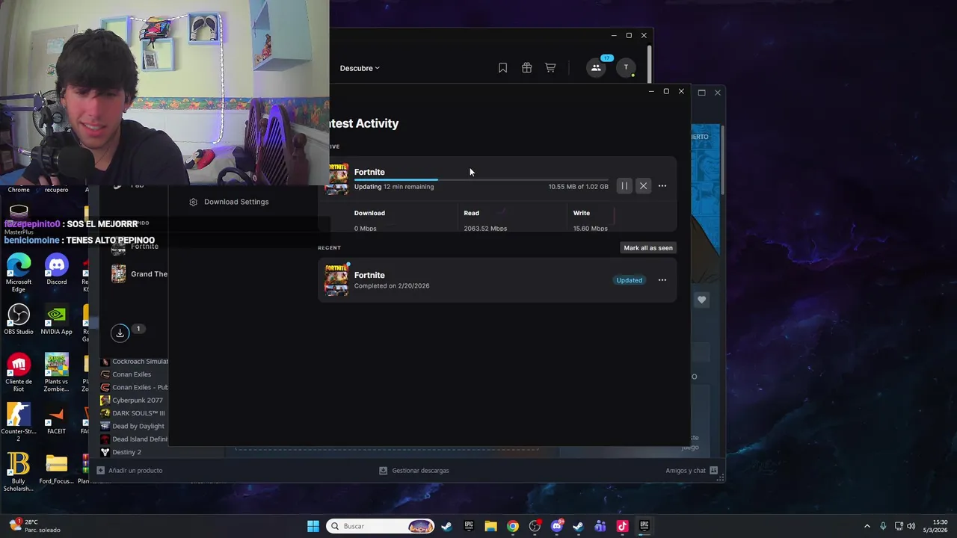Expand hidden system tray icons chevron
This screenshot has width=957, height=538.
click(x=867, y=526)
